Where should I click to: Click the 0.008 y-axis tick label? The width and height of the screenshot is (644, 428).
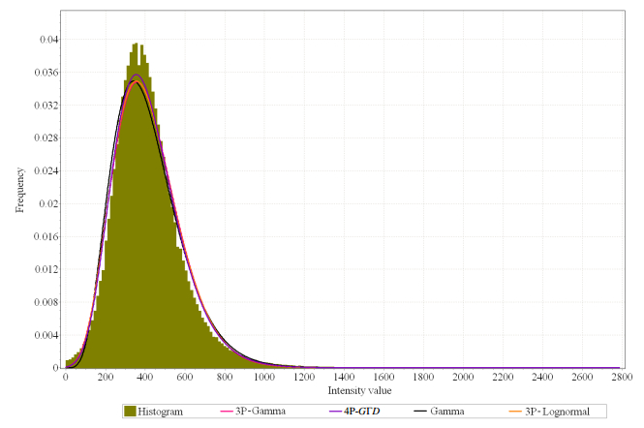click(46, 302)
